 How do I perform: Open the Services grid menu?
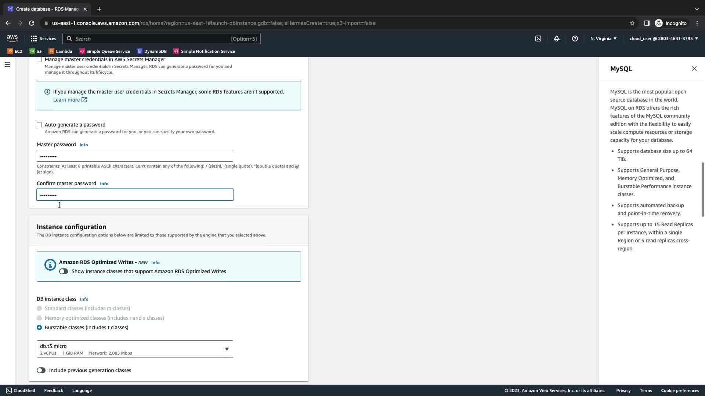pyautogui.click(x=43, y=38)
